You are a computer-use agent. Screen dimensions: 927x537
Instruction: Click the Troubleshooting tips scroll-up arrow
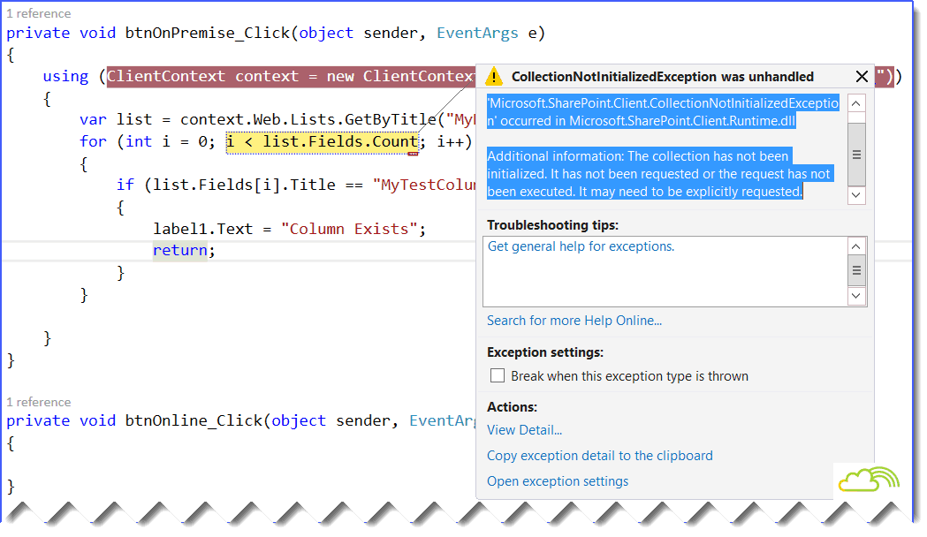pyautogui.click(x=856, y=246)
